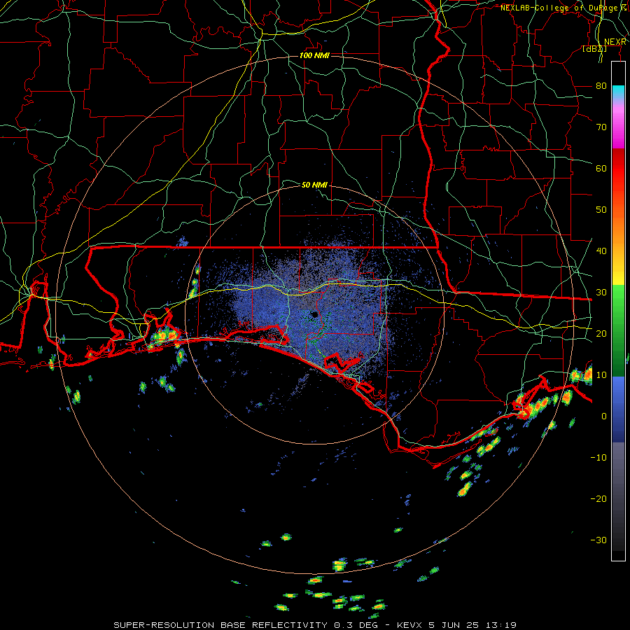
Task: Click the 70 value on the dBZ scale
Action: coord(601,127)
